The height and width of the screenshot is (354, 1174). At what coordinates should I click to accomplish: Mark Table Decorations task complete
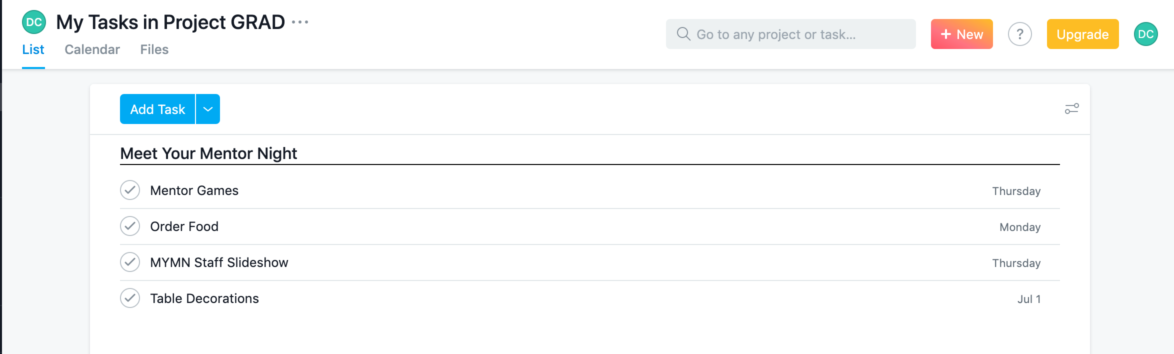tap(130, 298)
